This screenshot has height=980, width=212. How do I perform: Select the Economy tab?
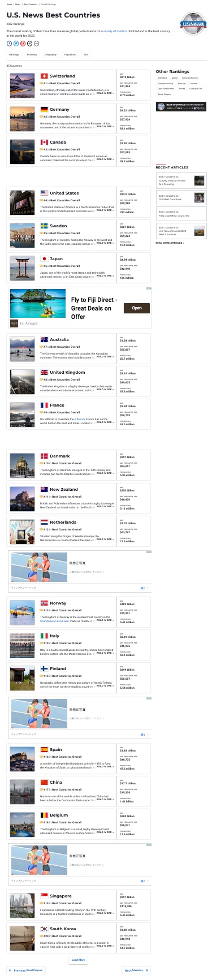(x=32, y=55)
